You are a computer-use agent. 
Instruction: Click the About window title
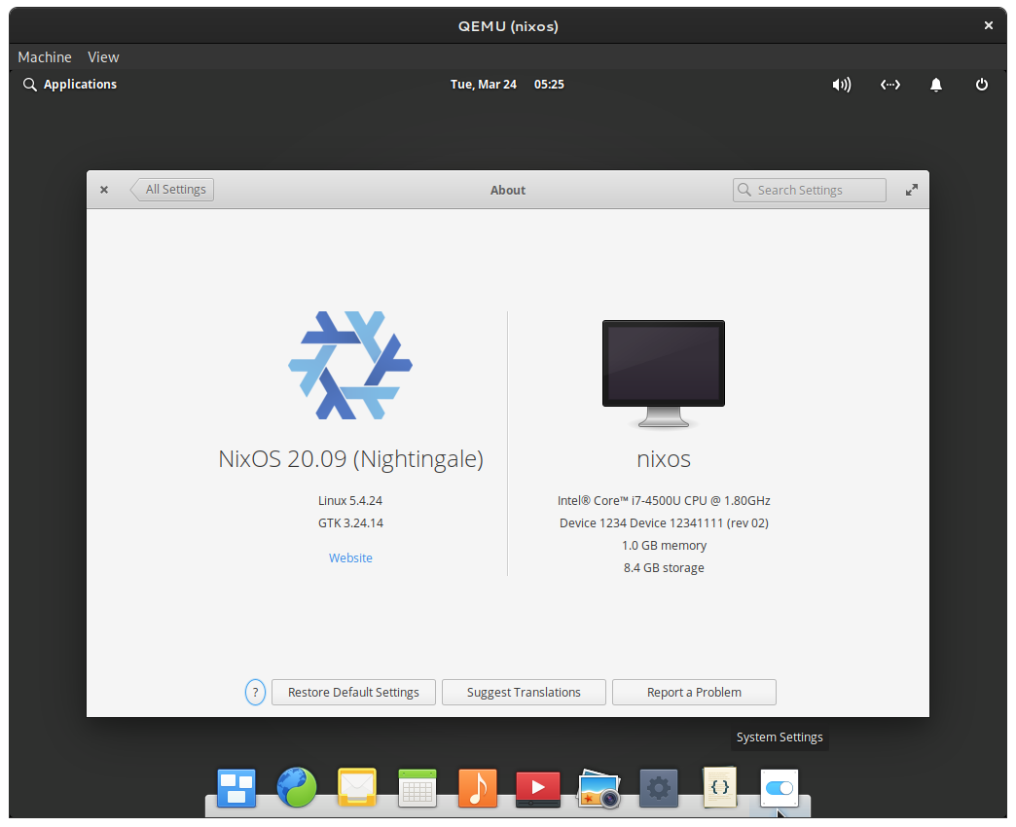click(x=508, y=190)
